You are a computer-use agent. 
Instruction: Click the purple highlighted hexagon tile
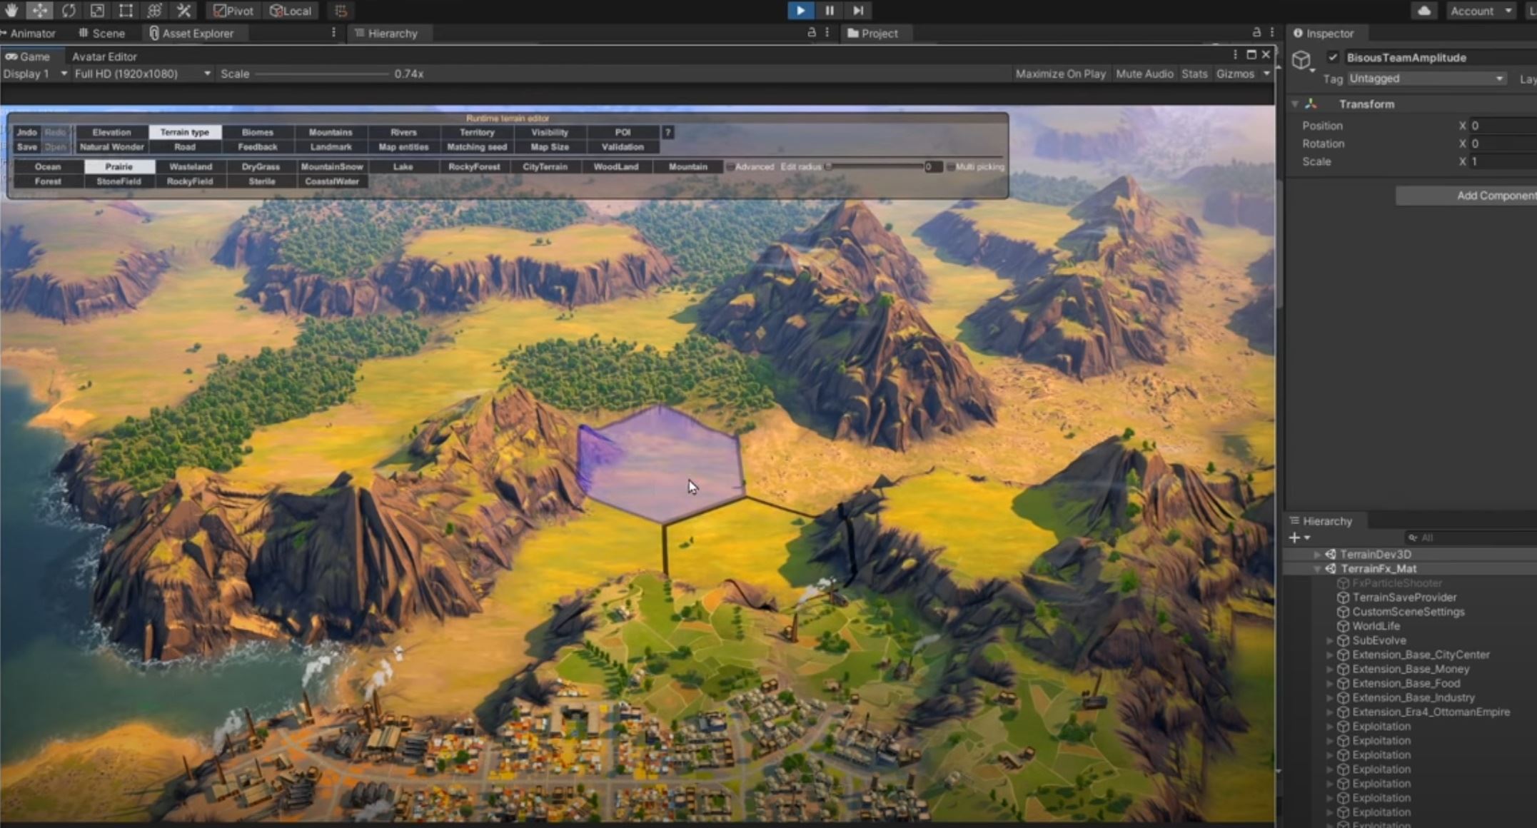[660, 465]
